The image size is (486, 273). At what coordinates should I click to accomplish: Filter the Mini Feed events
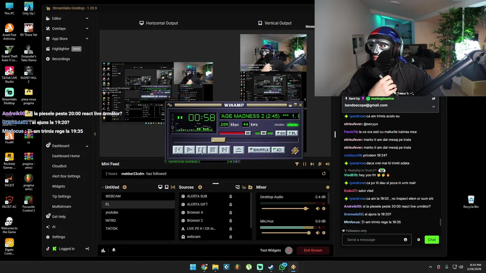coord(297,164)
